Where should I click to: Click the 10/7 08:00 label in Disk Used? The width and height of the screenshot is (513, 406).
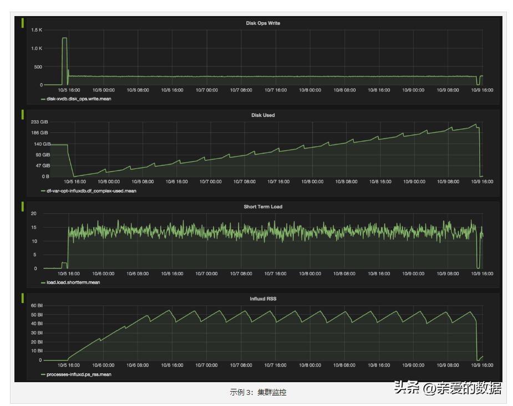pyautogui.click(x=245, y=182)
